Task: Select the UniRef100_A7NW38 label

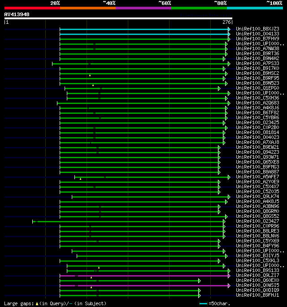Action: (x=257, y=48)
